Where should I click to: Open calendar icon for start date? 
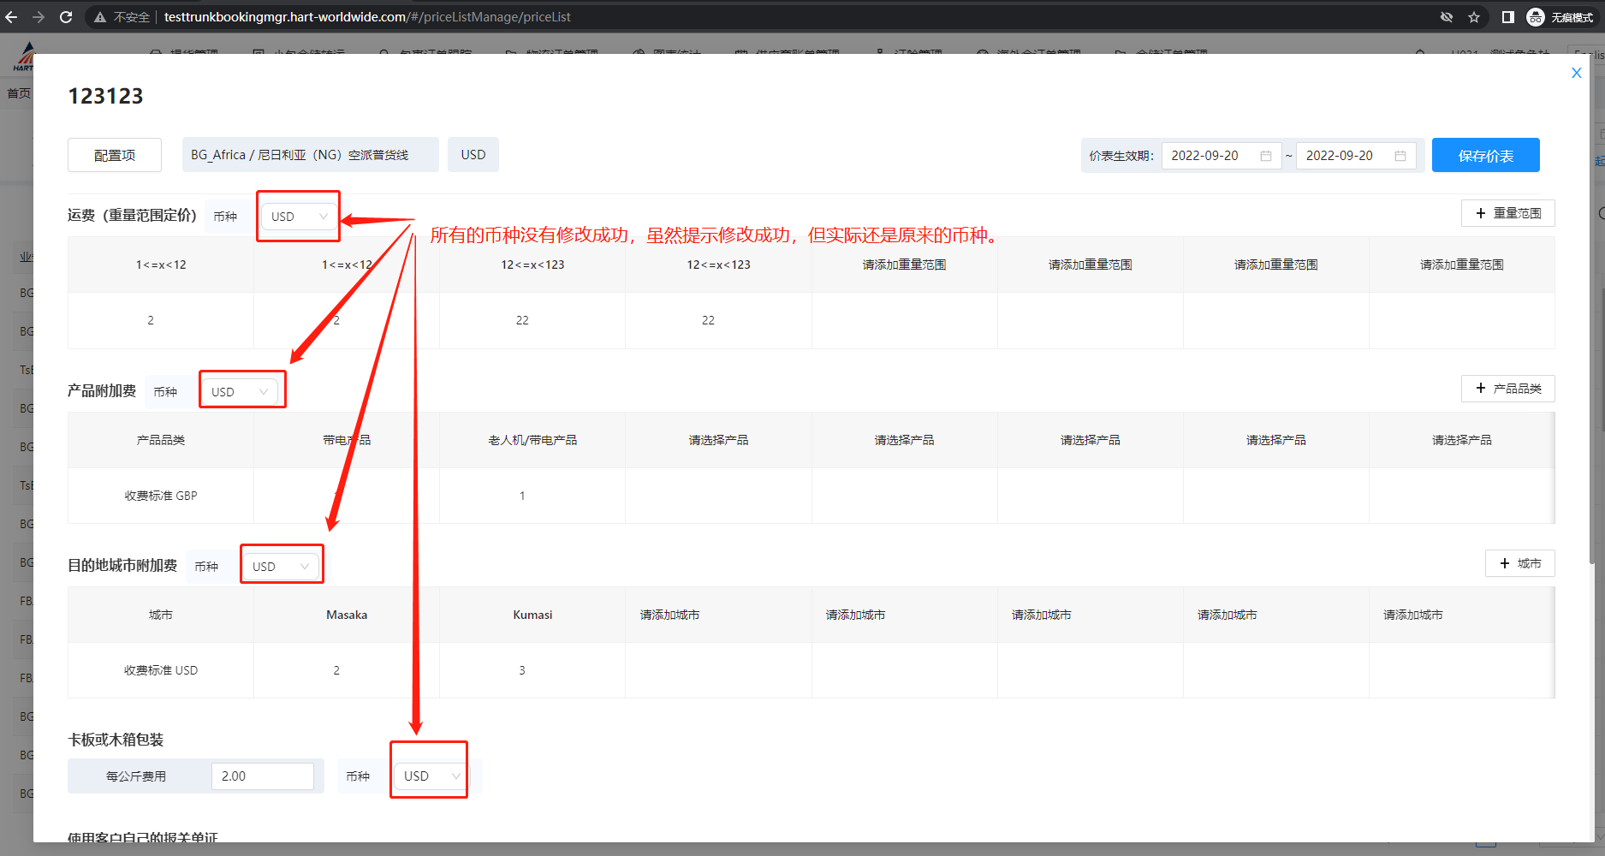pos(1265,156)
